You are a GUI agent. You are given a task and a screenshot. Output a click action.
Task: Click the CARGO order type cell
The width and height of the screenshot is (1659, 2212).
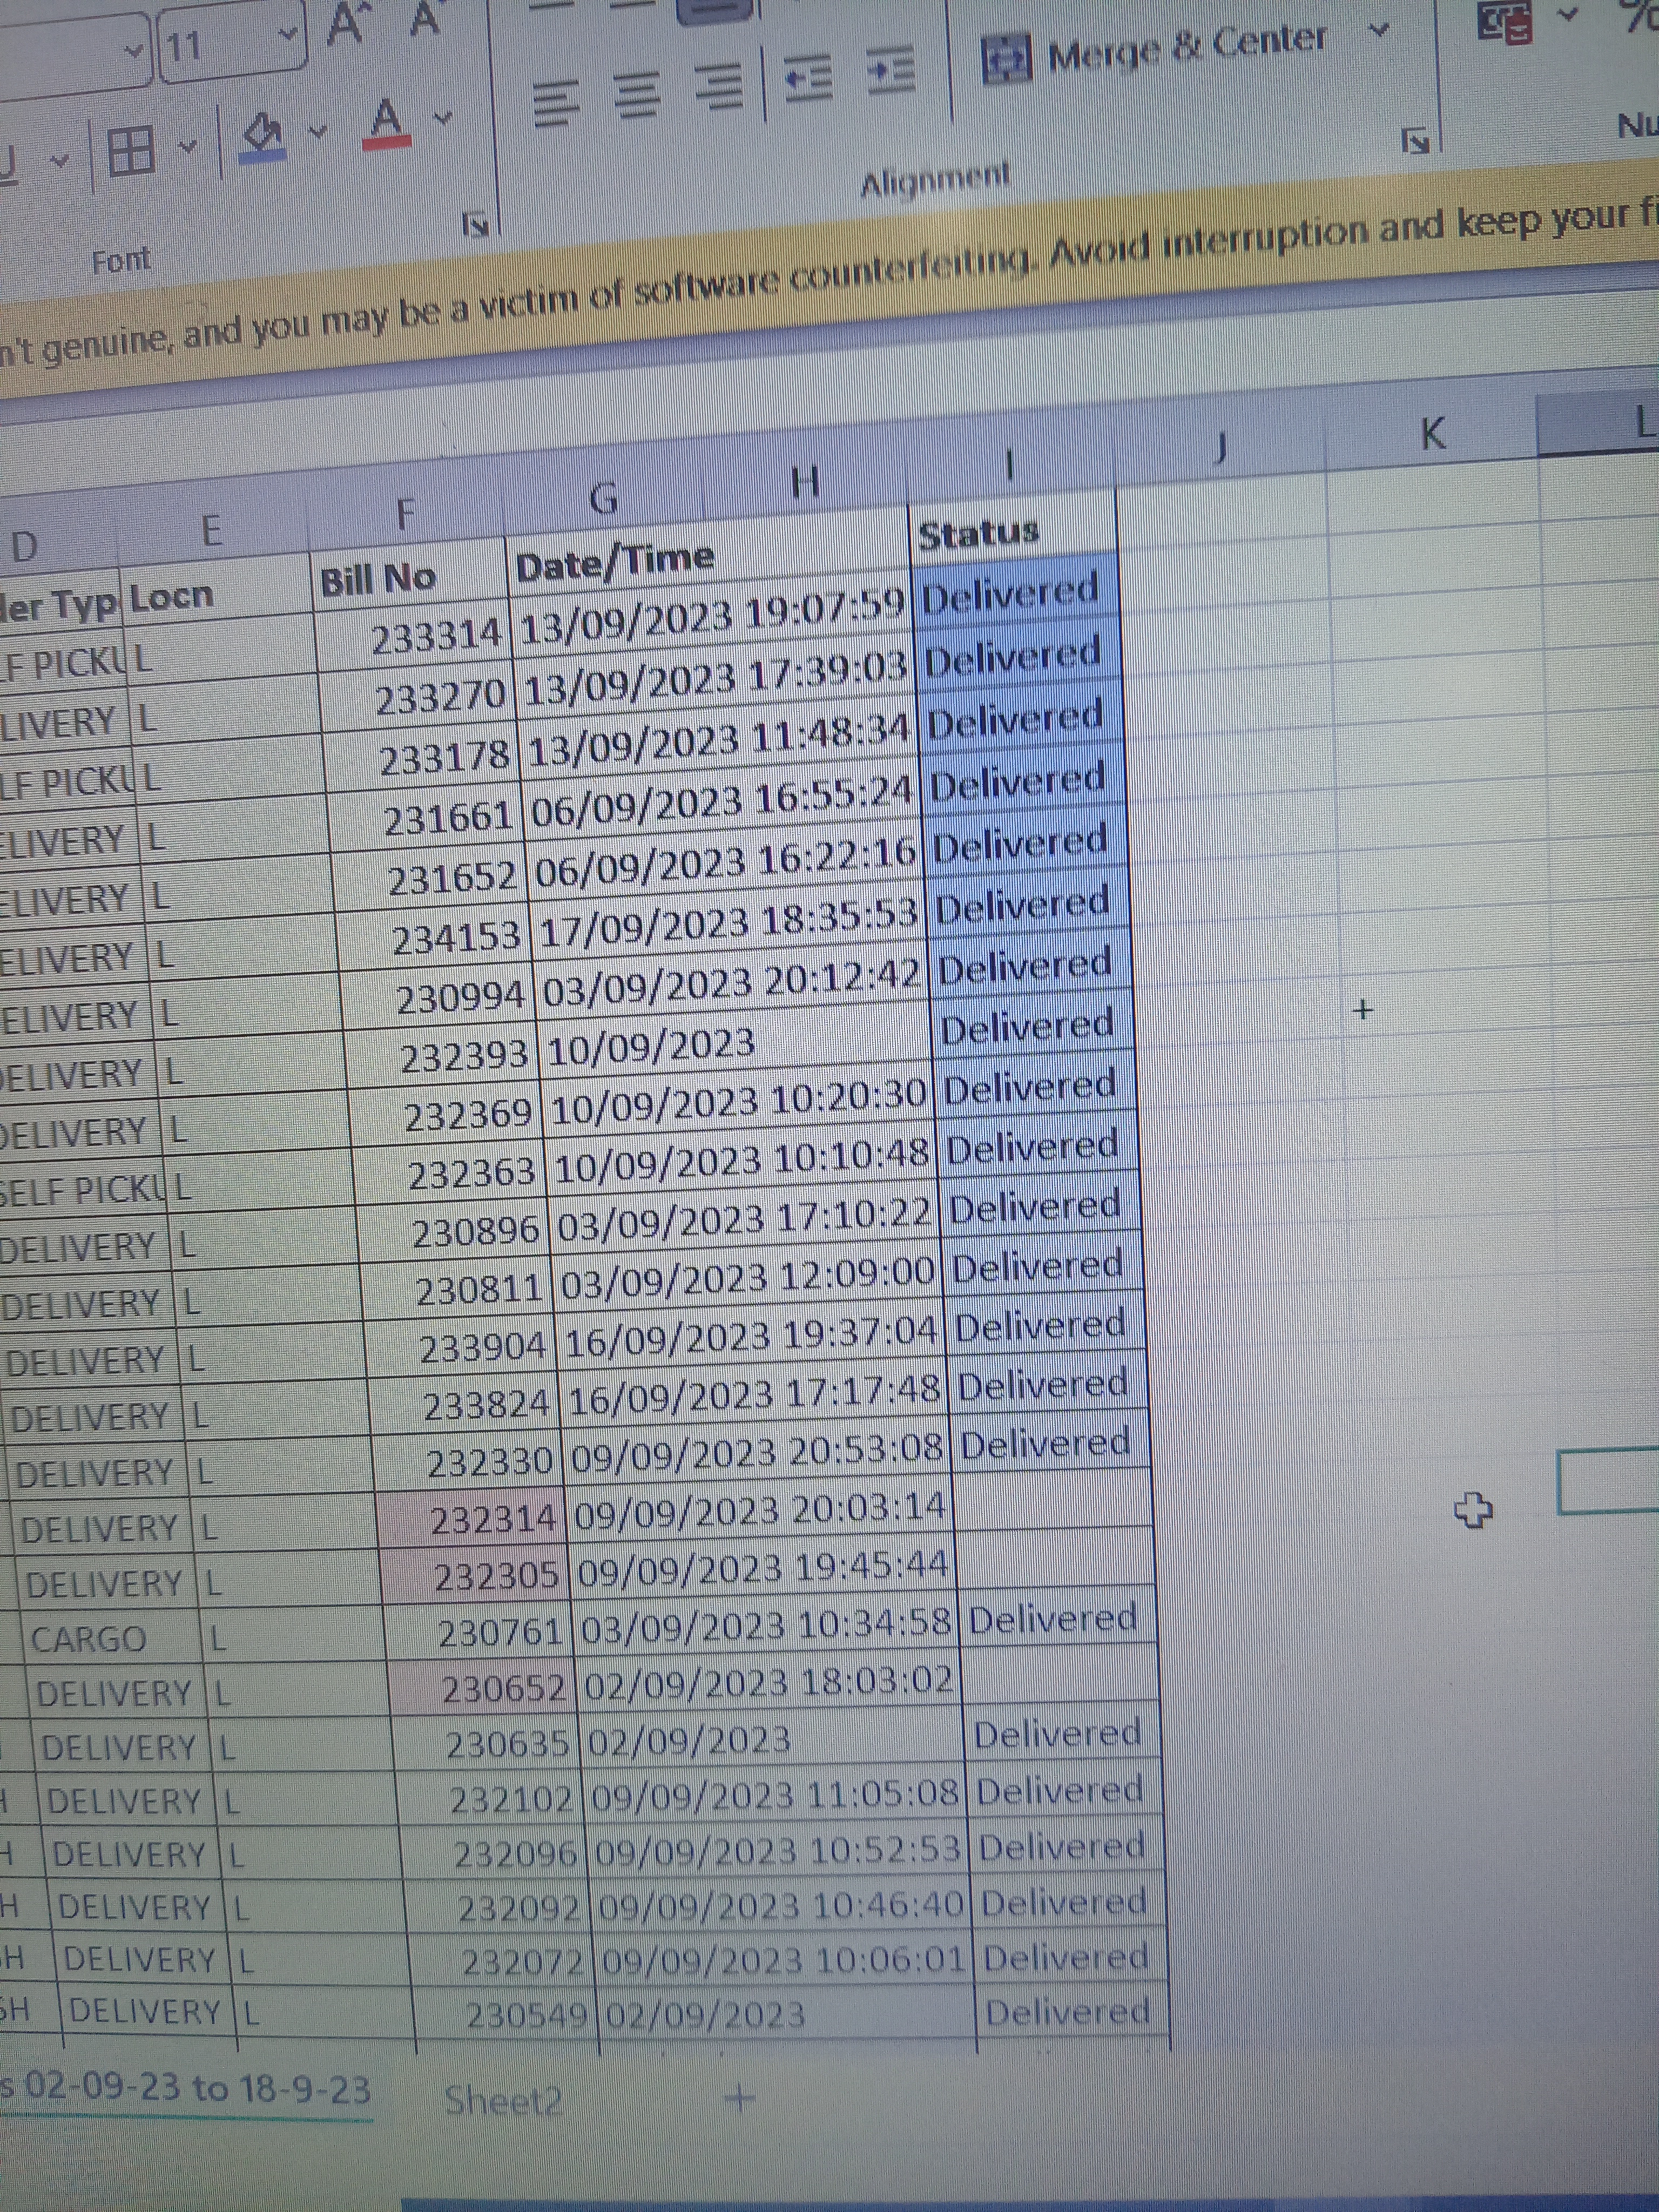(x=112, y=1639)
